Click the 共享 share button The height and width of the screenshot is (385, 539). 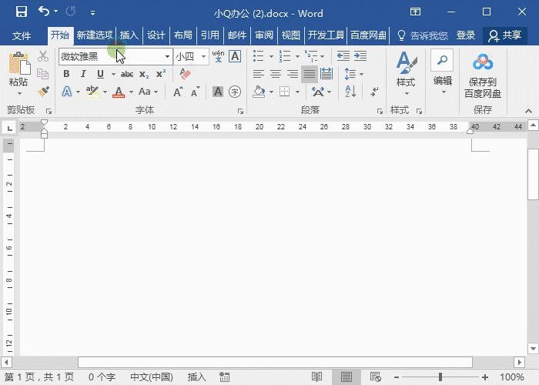[x=504, y=35]
